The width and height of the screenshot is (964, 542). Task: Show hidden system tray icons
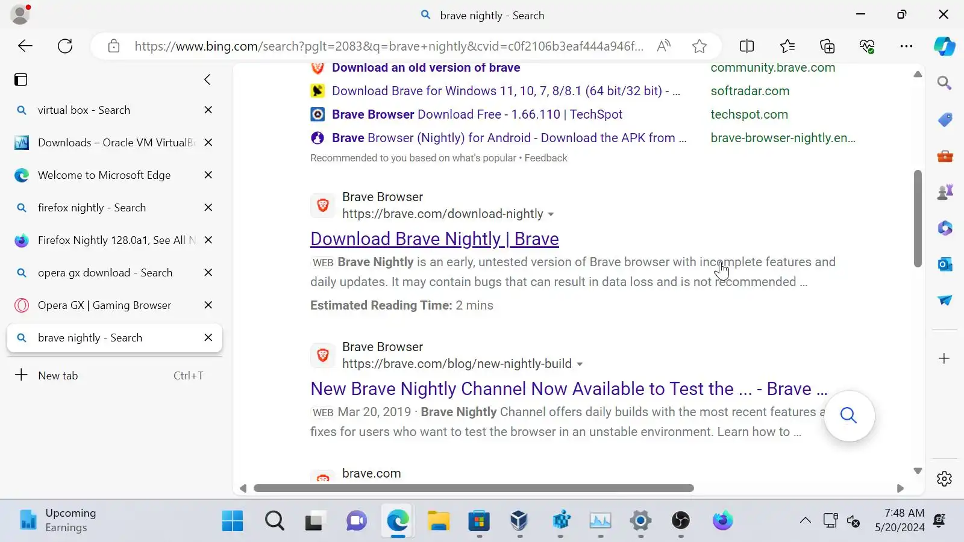point(805,521)
